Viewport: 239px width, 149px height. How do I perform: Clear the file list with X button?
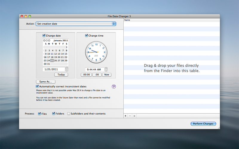134,116
